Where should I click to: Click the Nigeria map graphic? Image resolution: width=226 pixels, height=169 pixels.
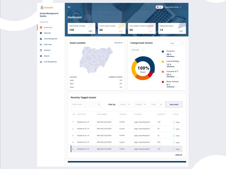tap(96, 60)
